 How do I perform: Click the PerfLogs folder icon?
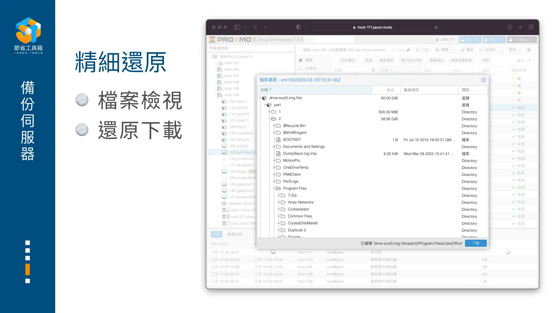pos(278,181)
